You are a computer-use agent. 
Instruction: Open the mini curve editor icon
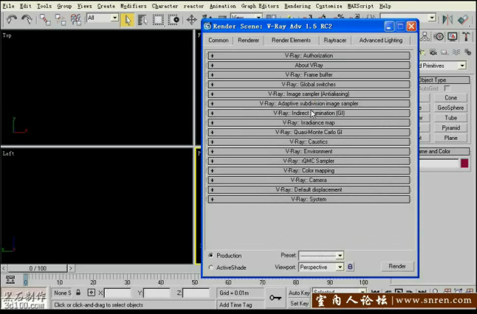[10, 279]
